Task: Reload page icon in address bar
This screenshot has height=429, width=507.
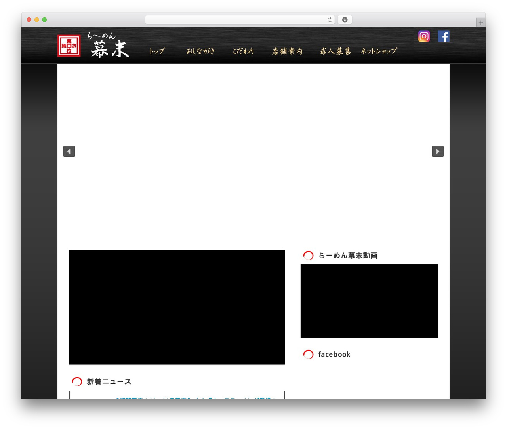Action: click(330, 20)
